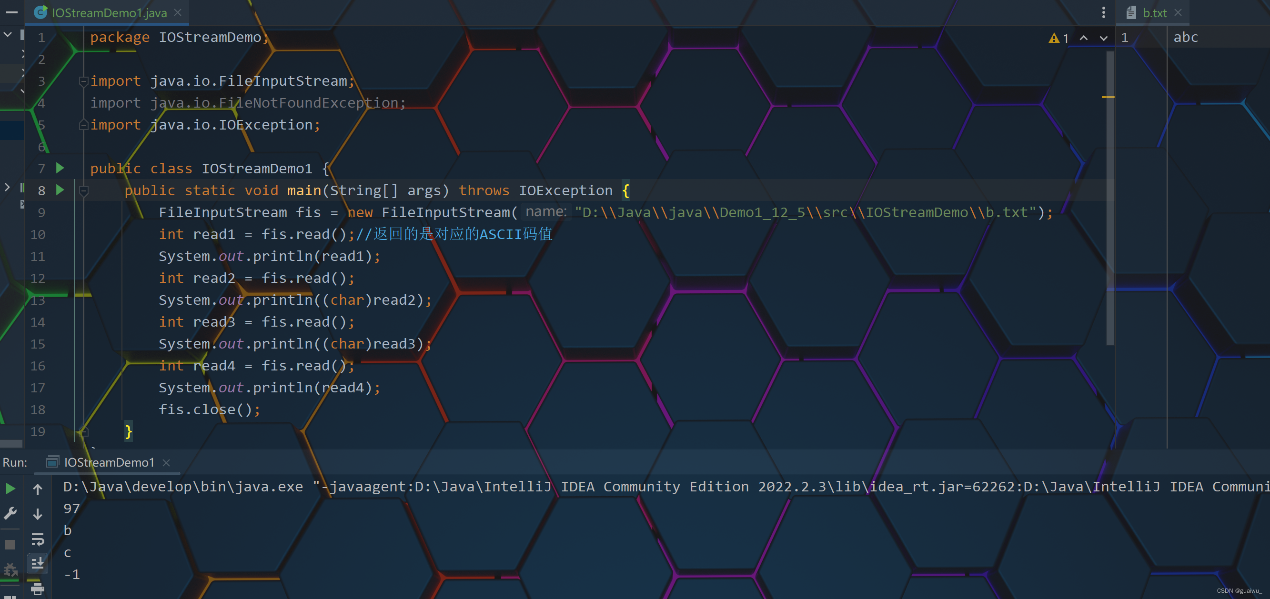Go to previous highlighted error arrow

1084,38
